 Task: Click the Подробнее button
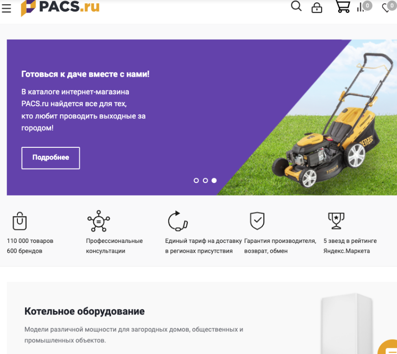[51, 158]
